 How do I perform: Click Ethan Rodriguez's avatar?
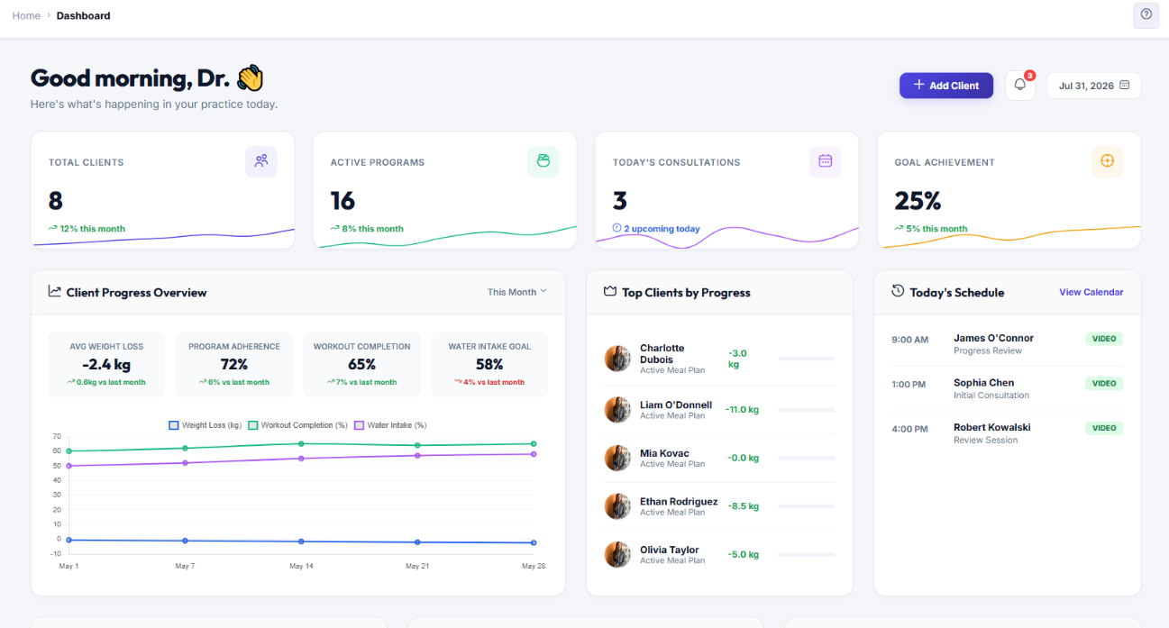pos(617,506)
